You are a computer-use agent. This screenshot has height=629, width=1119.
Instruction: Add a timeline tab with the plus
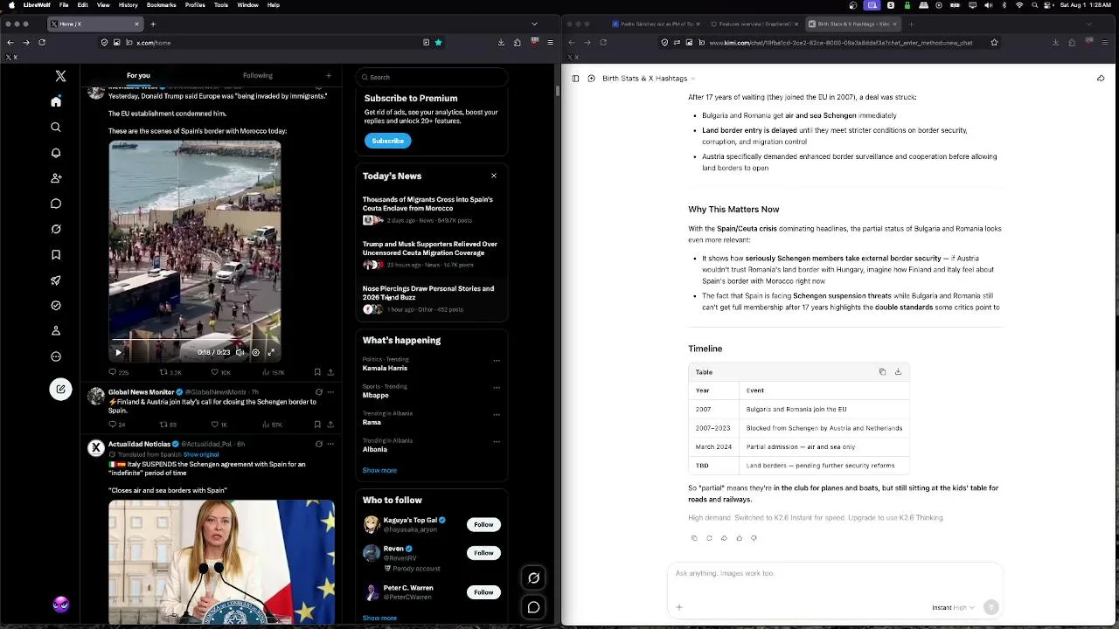(x=329, y=76)
